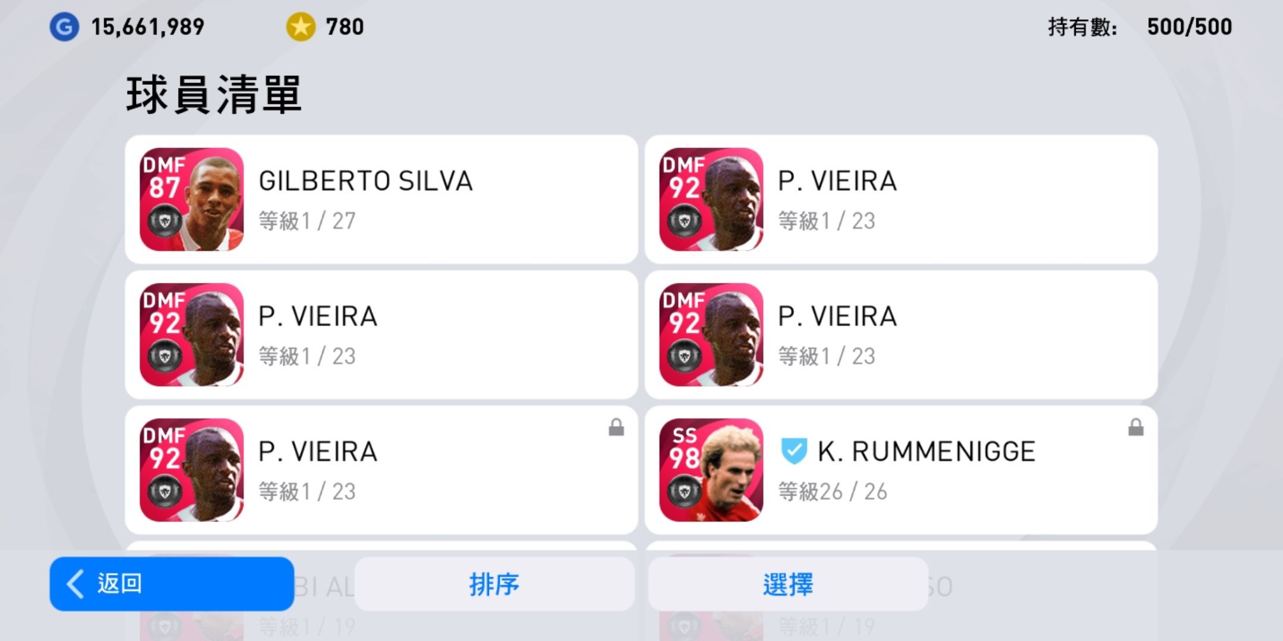Go back with the 返回 button
This screenshot has width=1283, height=641.
[x=172, y=584]
